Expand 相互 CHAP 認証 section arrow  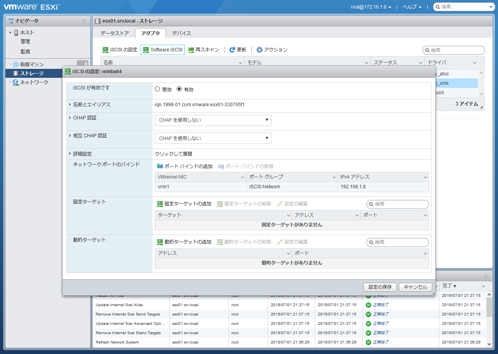tap(70, 136)
